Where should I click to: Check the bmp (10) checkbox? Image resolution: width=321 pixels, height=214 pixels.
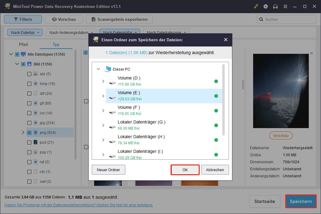(x=29, y=84)
